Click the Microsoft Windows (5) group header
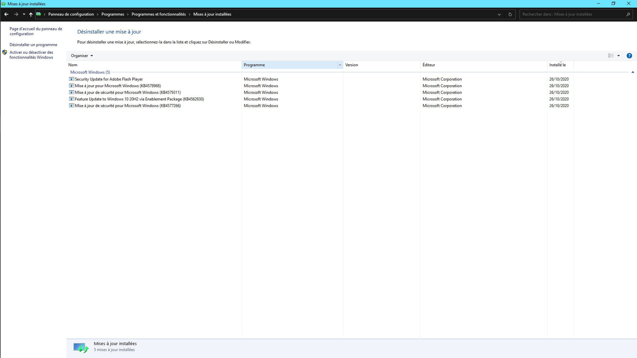 [90, 72]
